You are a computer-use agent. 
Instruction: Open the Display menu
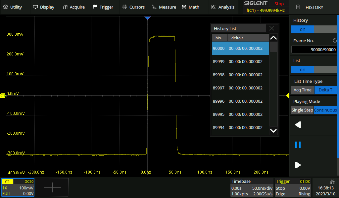click(x=44, y=7)
